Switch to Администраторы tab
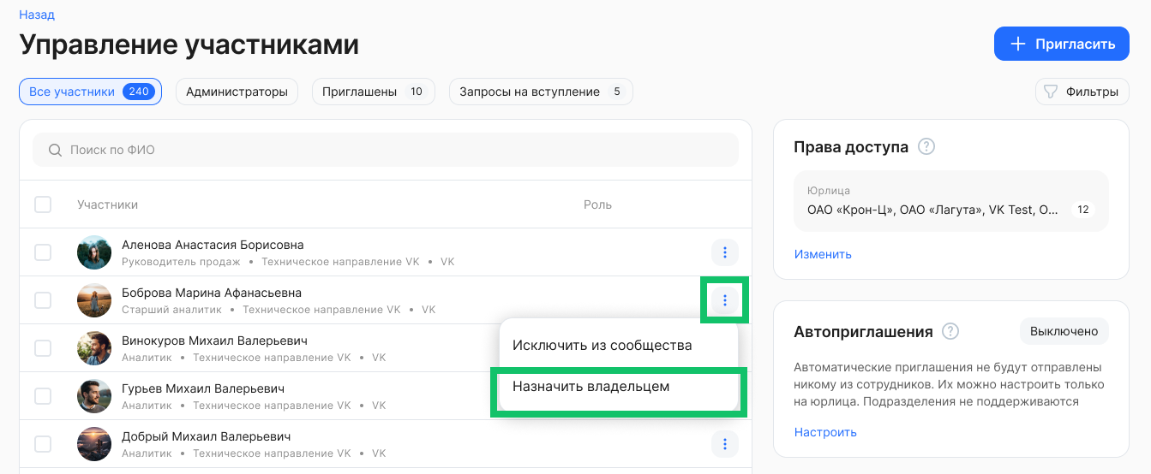 (x=237, y=92)
